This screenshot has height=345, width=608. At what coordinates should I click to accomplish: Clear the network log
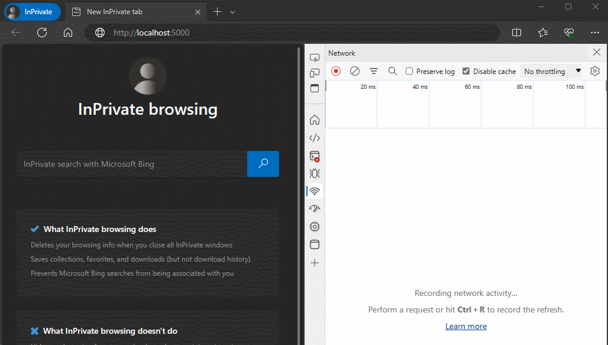(x=355, y=71)
